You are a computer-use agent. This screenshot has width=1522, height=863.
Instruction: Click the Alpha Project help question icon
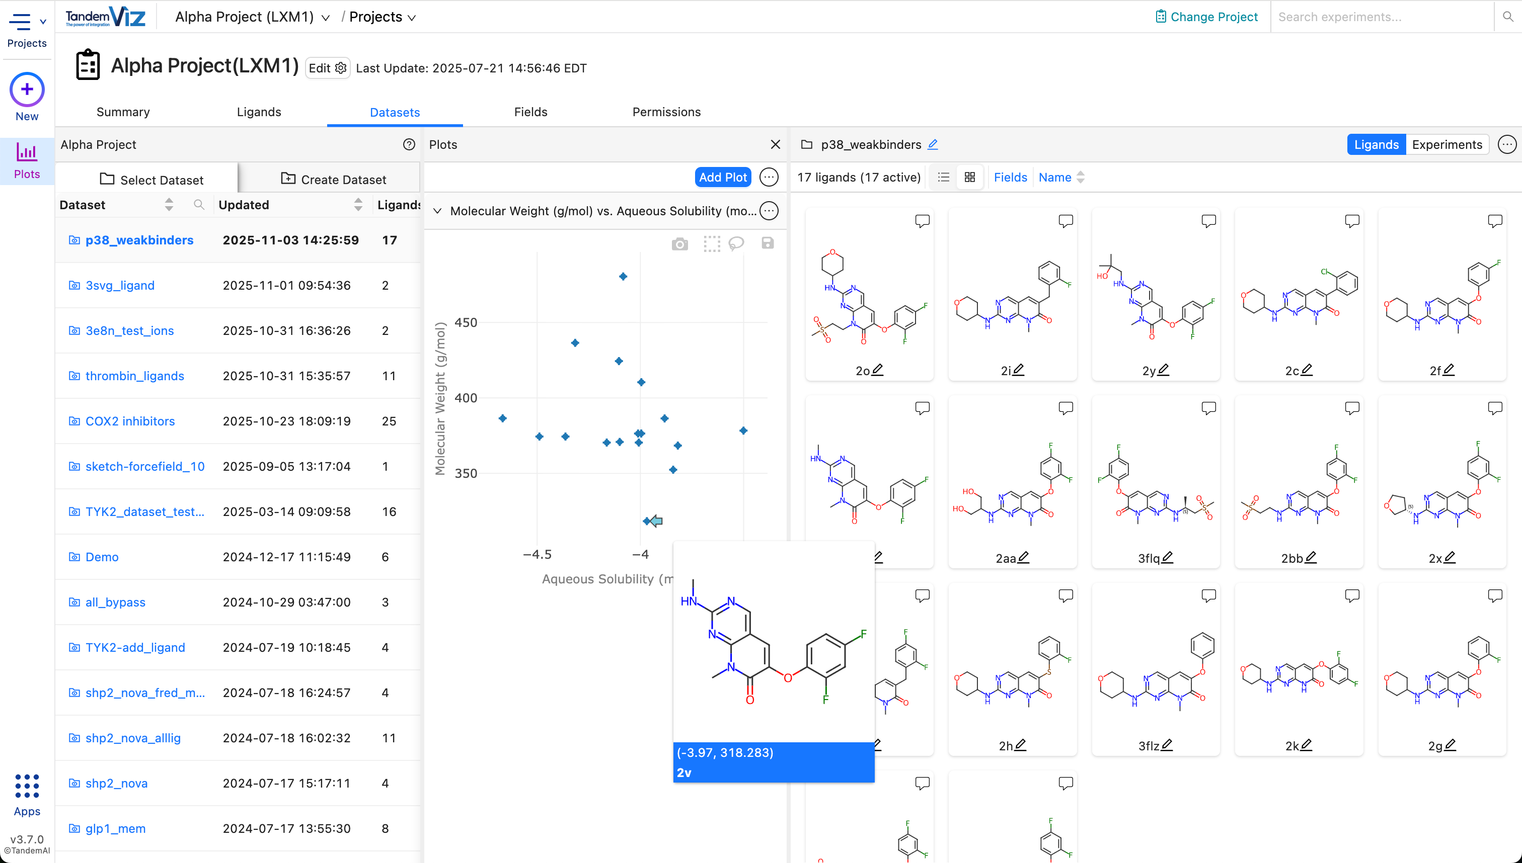[x=409, y=145]
